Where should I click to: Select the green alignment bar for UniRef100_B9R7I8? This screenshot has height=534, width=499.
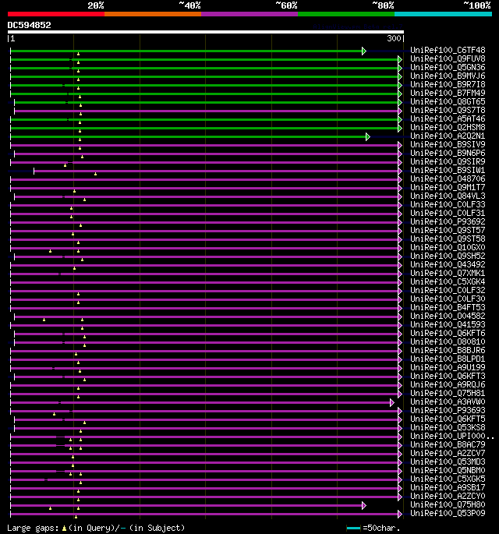click(204, 86)
